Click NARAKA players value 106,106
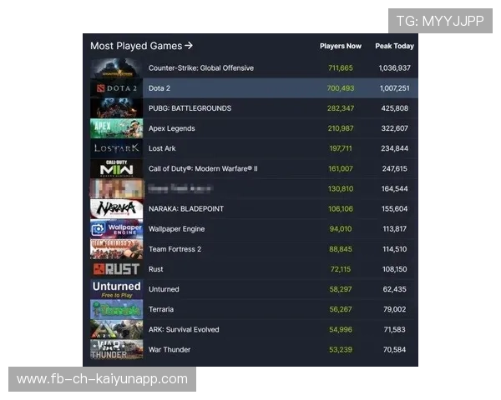Screen dimensions: 501x400 [x=341, y=209]
